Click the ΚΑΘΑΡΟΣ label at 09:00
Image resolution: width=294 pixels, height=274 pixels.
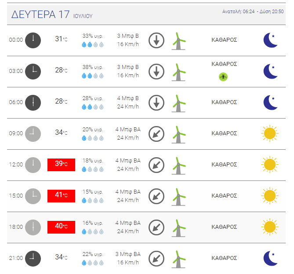click(x=224, y=133)
